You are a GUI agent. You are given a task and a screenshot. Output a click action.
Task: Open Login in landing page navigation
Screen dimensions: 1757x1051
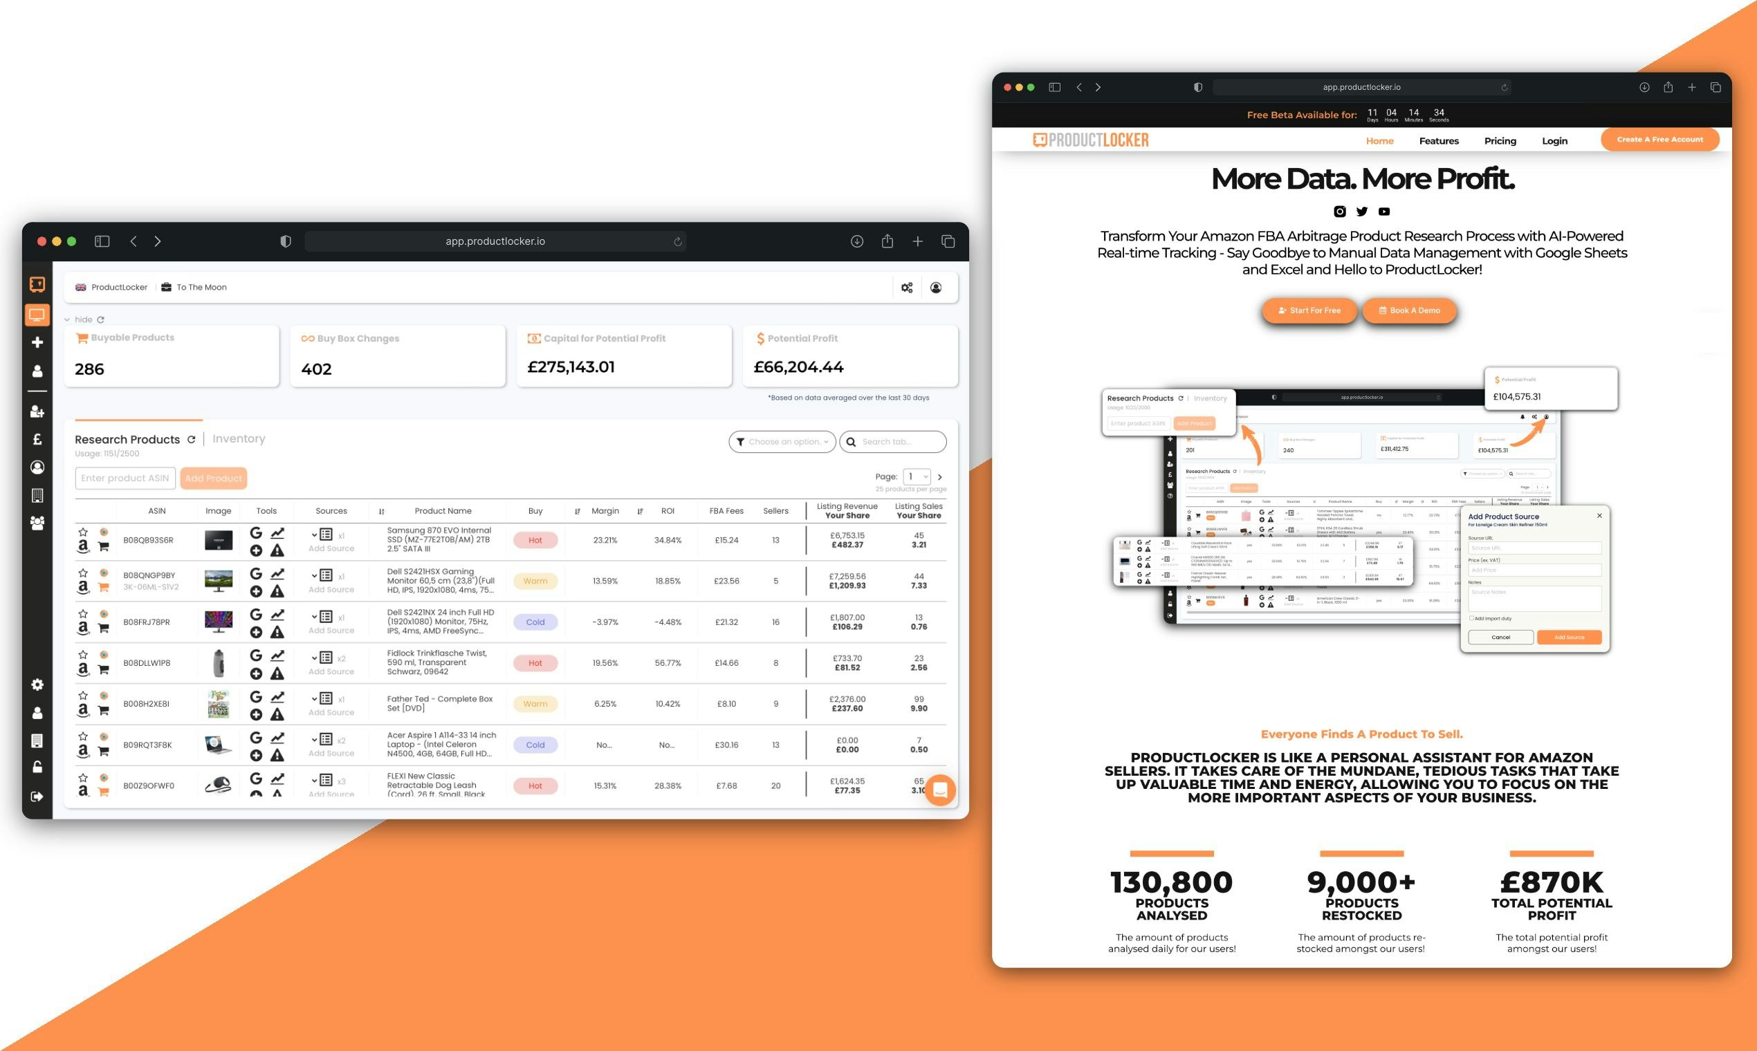[x=1554, y=141]
